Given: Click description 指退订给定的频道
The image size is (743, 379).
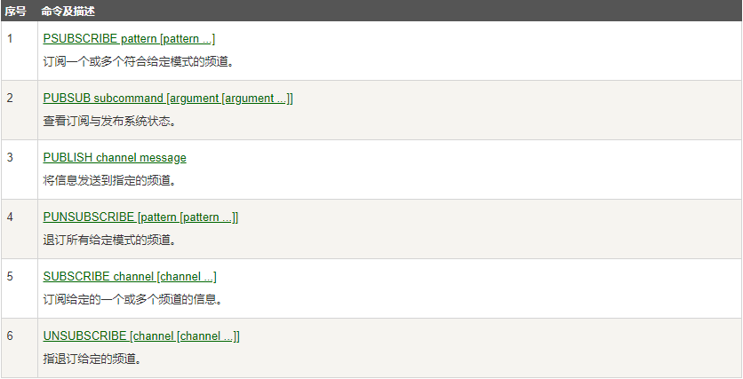Looking at the screenshot, I should [x=92, y=359].
